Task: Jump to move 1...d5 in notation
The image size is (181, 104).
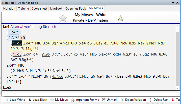Action: click(17, 54)
